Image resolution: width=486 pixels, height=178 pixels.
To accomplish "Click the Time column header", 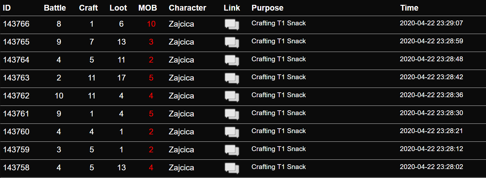I will (409, 8).
